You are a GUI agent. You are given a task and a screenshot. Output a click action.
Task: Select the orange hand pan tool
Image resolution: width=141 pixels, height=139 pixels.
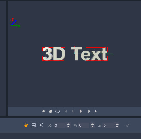(26, 125)
